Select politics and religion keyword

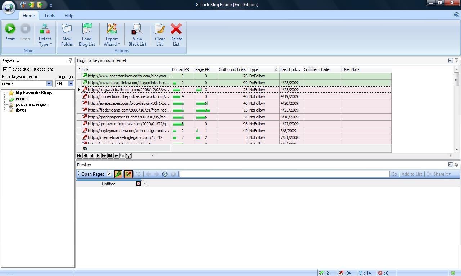click(x=32, y=104)
